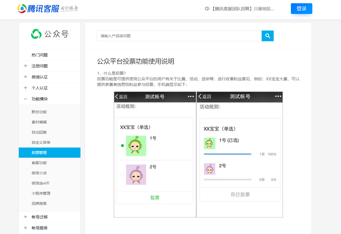Click the green 公众号 logo icon
This screenshot has height=234, width=341.
tap(36, 34)
